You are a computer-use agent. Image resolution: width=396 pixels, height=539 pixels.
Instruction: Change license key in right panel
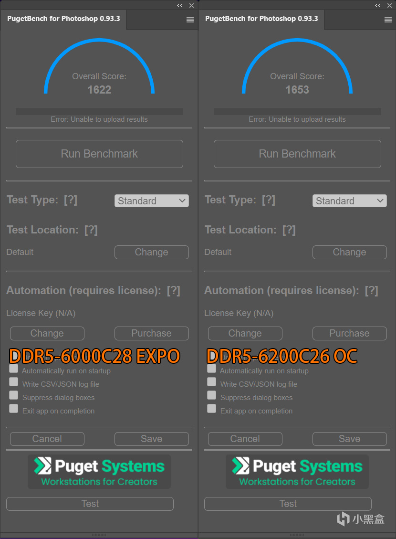tap(245, 333)
